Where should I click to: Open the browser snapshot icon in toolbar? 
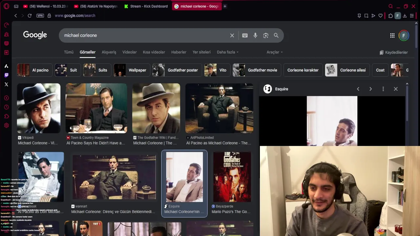[x=366, y=15]
